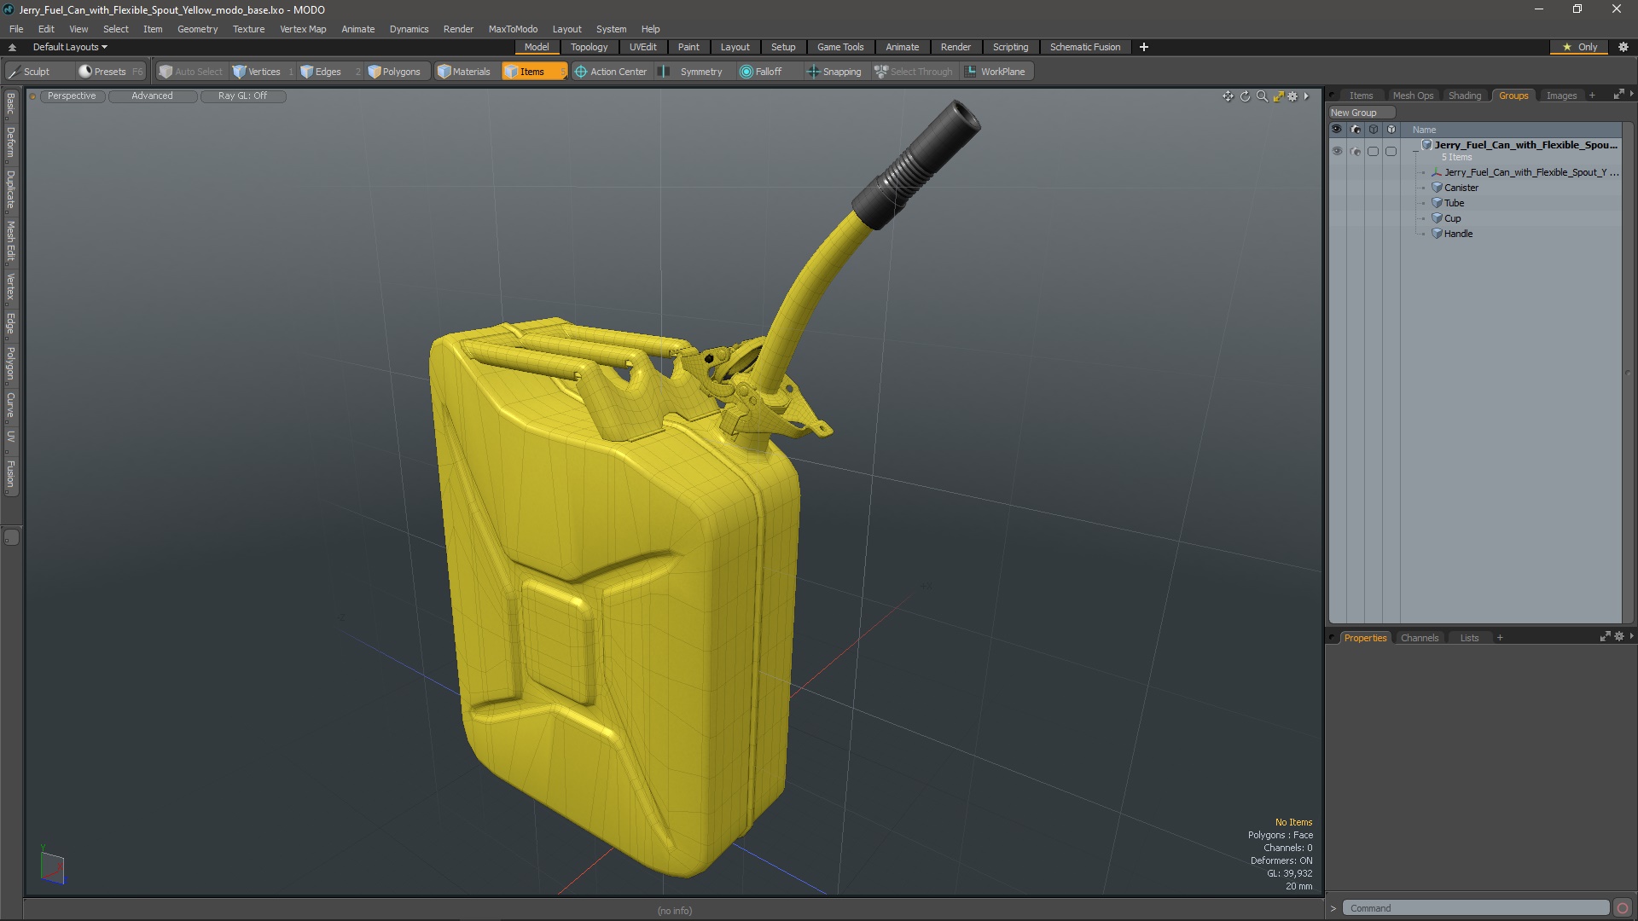Toggle the Snapping tool
The width and height of the screenshot is (1638, 921).
pyautogui.click(x=834, y=72)
